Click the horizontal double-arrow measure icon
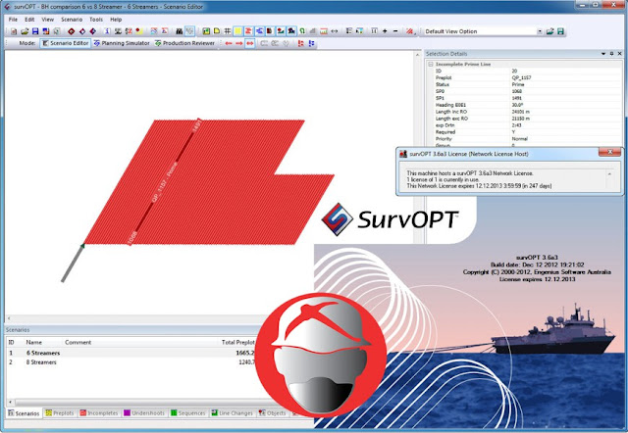This screenshot has height=433, width=628. 335,31
